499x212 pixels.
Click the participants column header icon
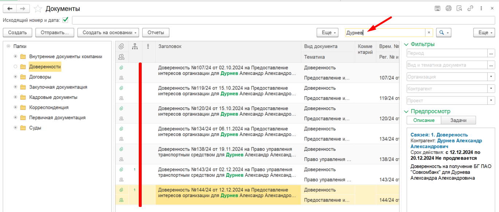point(122,57)
